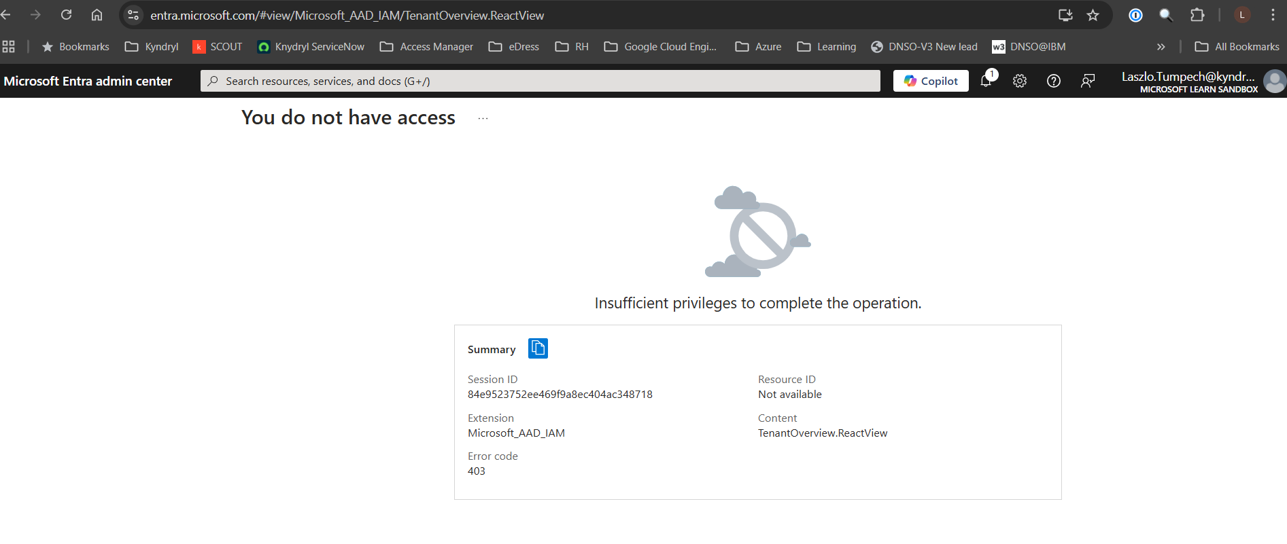
Task: Click the address bar URL
Action: pos(347,15)
